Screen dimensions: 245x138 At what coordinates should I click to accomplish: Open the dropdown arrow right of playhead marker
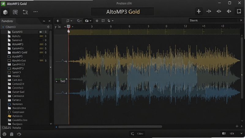73,27
